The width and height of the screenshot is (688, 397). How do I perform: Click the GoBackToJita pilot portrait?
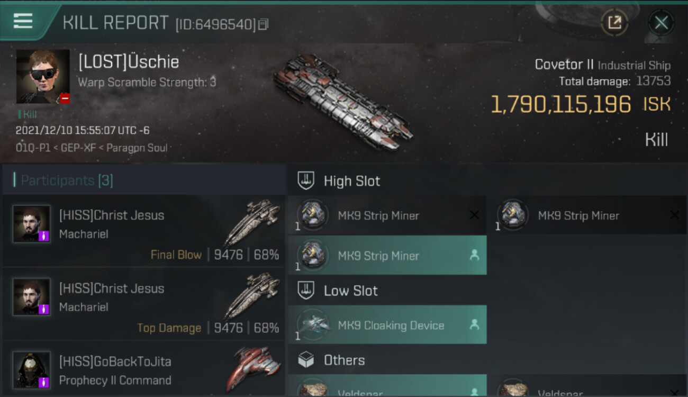pyautogui.click(x=32, y=369)
